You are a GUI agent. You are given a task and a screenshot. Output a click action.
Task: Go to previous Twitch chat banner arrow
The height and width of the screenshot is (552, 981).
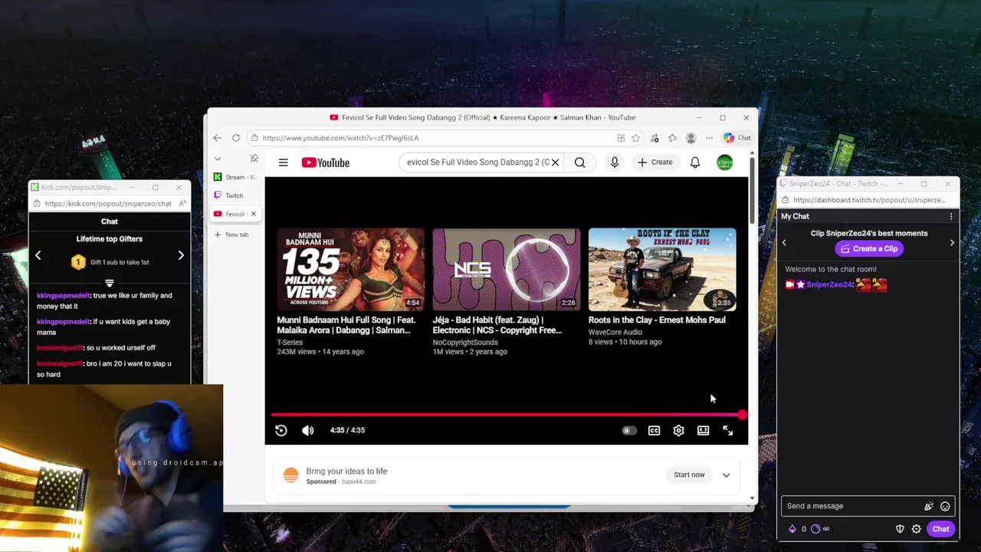coord(784,243)
